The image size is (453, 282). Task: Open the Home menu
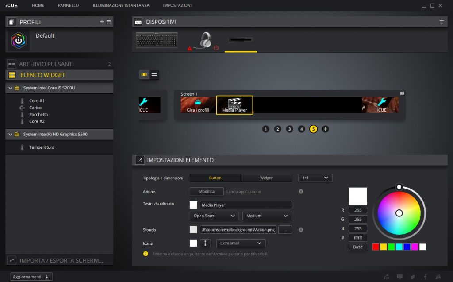coord(38,5)
